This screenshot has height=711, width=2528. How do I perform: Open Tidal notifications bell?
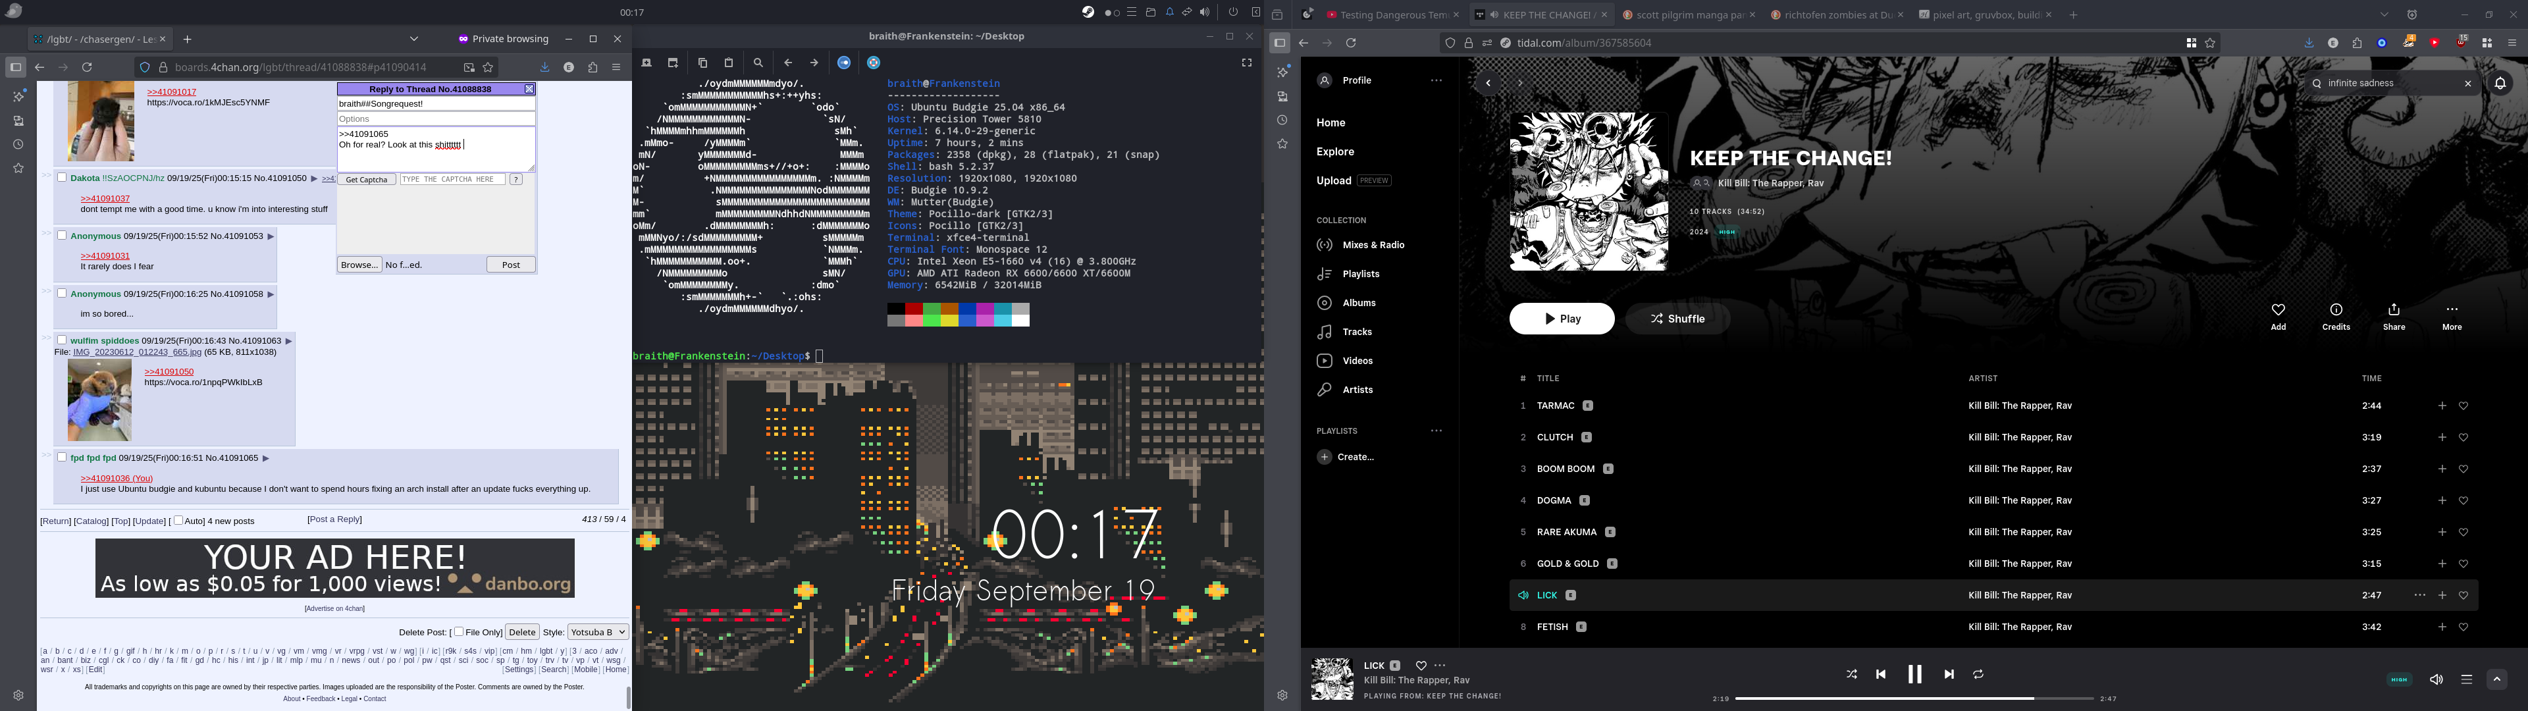2500,84
